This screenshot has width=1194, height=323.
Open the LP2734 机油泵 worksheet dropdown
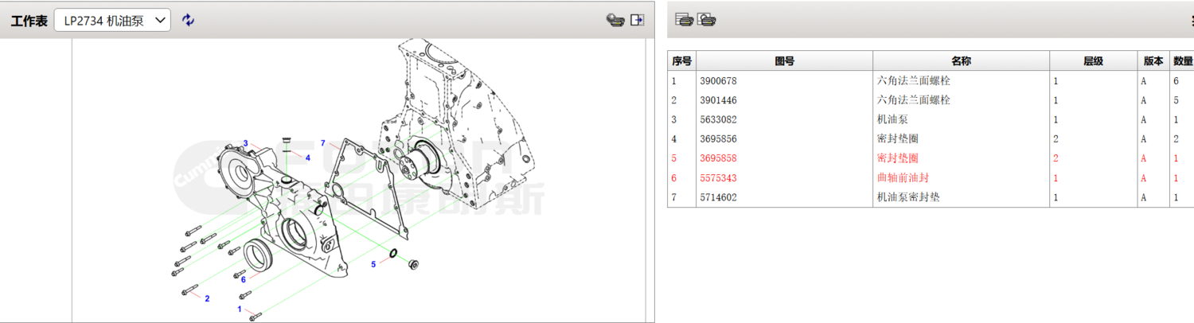pyautogui.click(x=112, y=21)
